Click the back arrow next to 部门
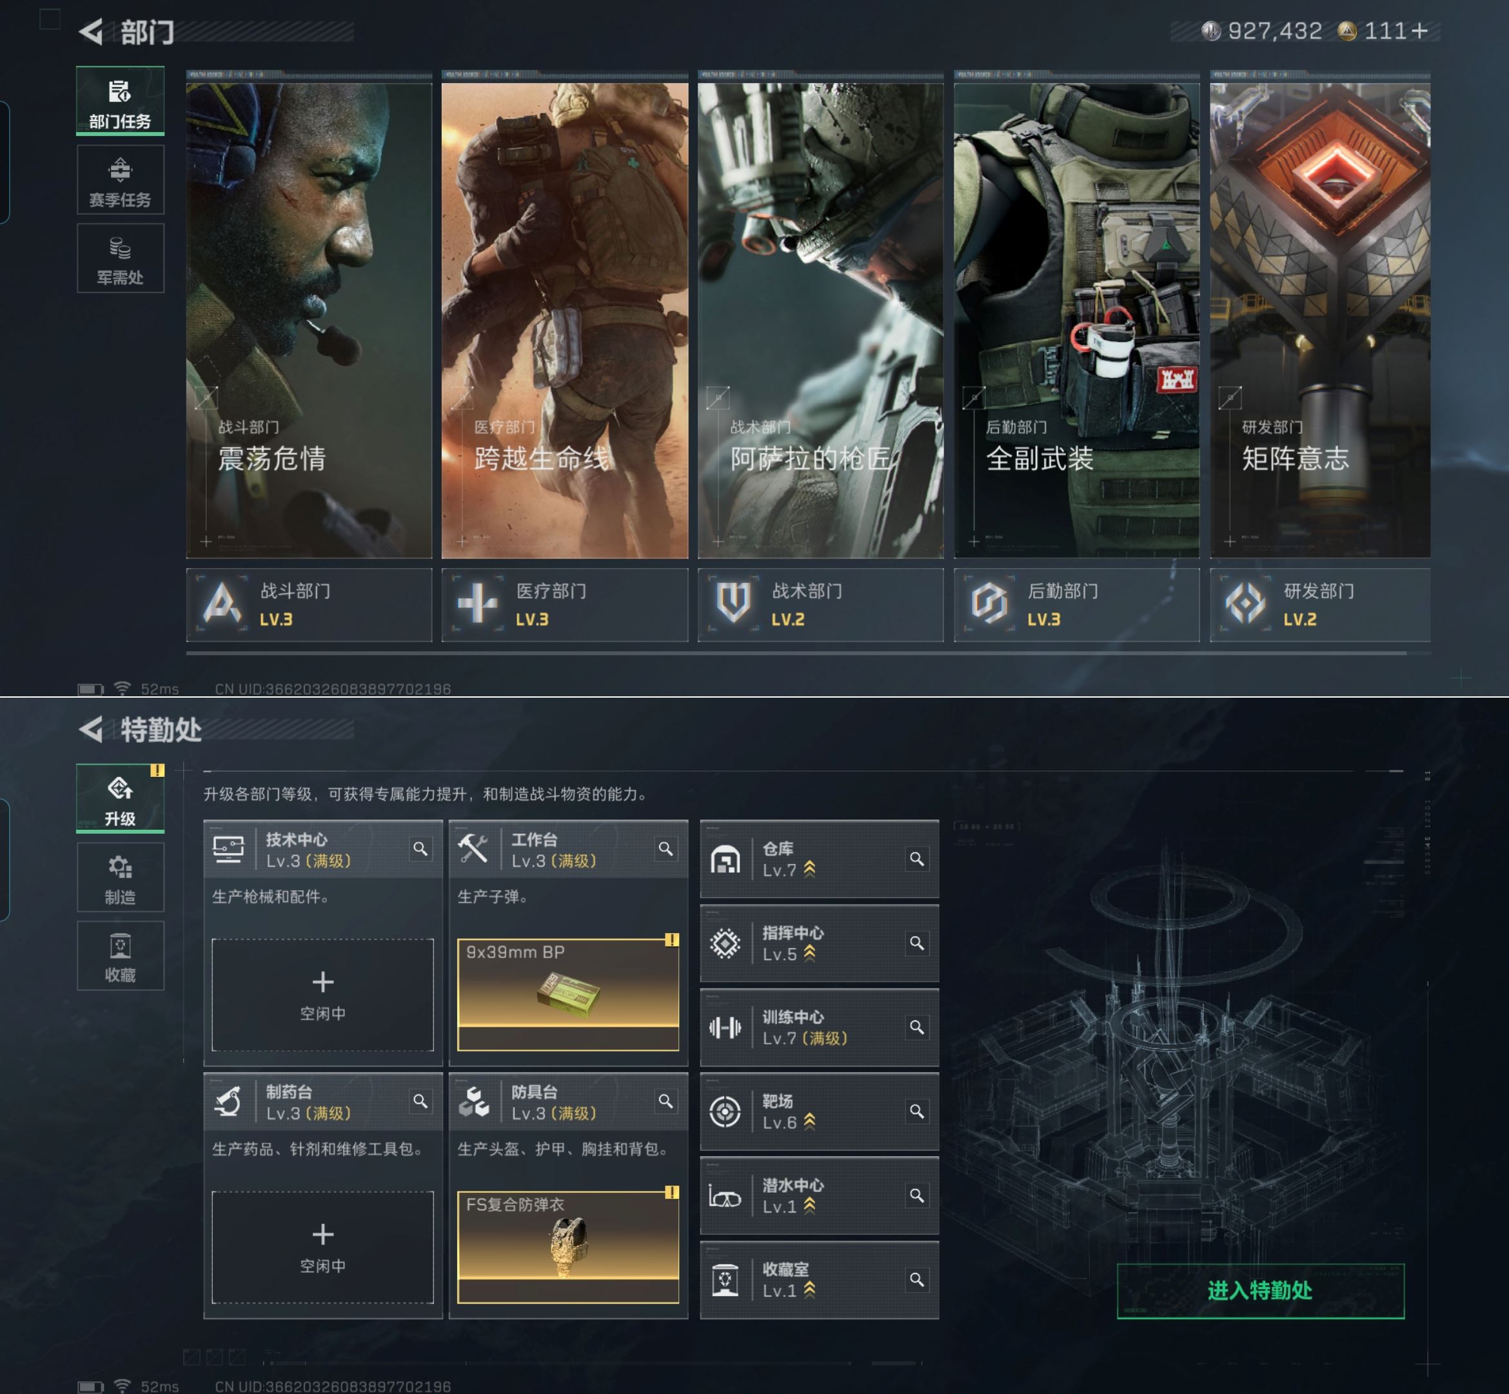This screenshot has width=1509, height=1394. tap(92, 32)
